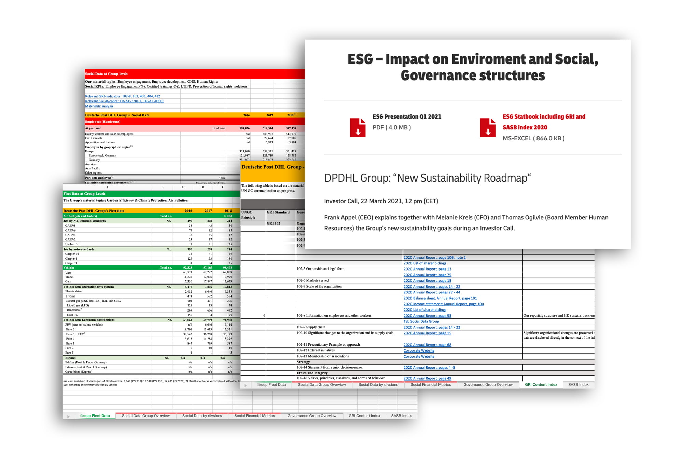The height and width of the screenshot is (456, 683).
Task: Switch to GRI Content Index tab in fleet window
Action: pyautogui.click(x=364, y=416)
